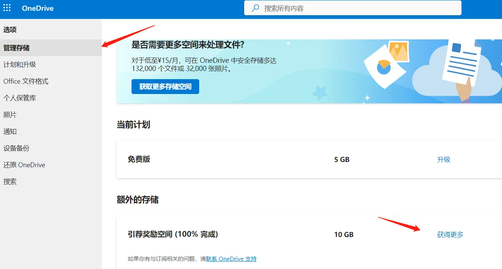Click the 免费版 plan name
The width and height of the screenshot is (502, 269).
139,159
